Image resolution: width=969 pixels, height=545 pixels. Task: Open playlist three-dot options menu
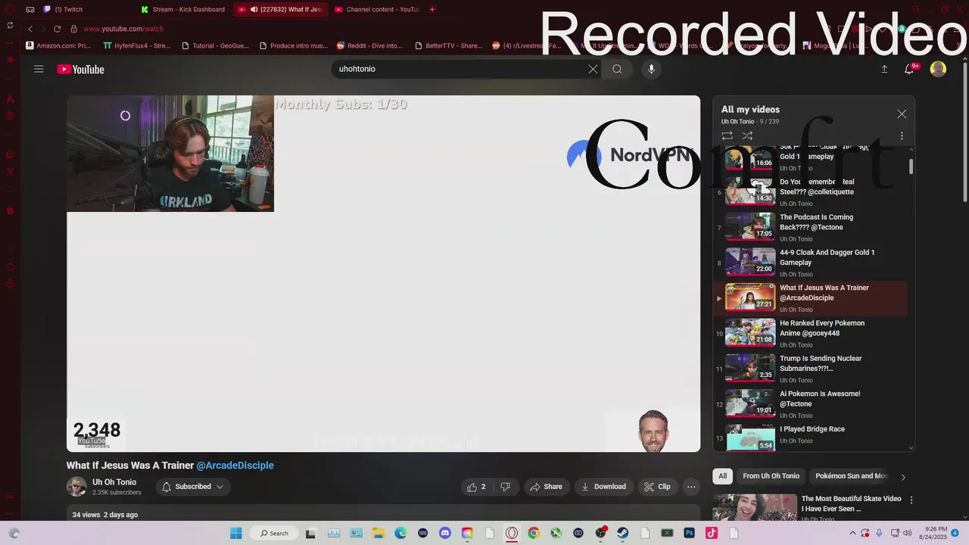(902, 136)
